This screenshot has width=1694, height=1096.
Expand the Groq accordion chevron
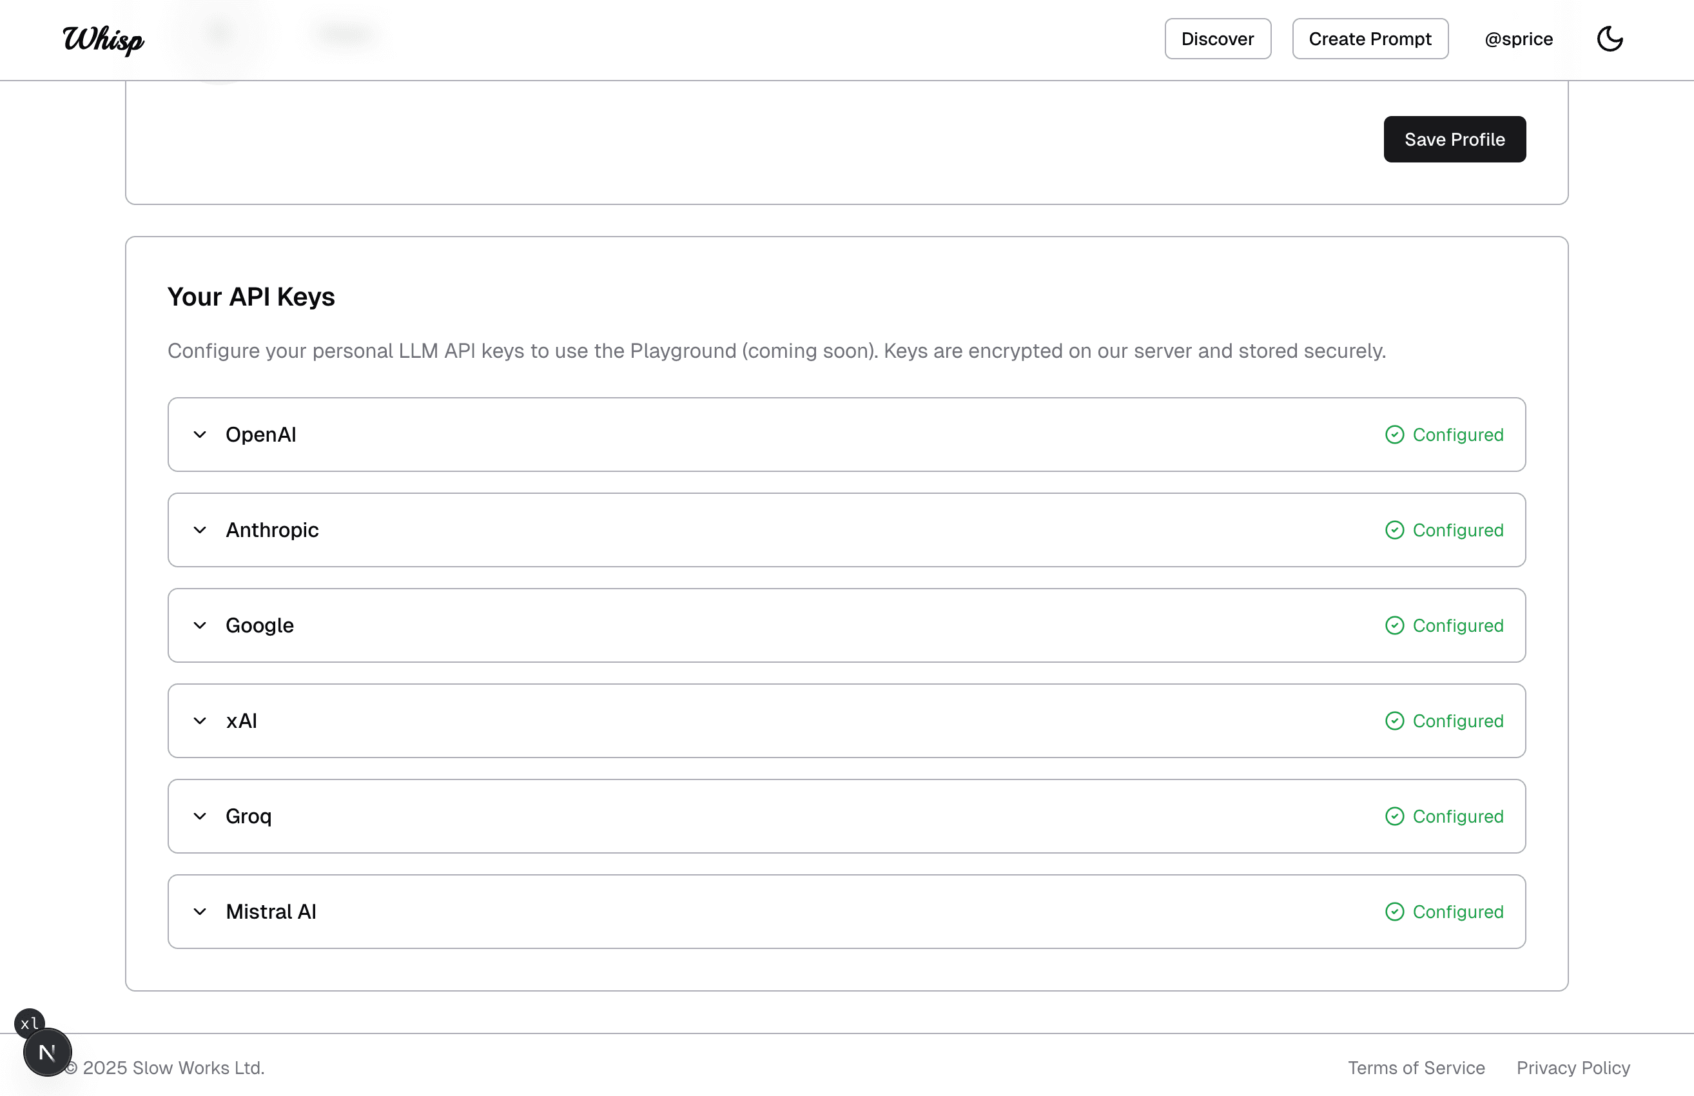tap(200, 816)
